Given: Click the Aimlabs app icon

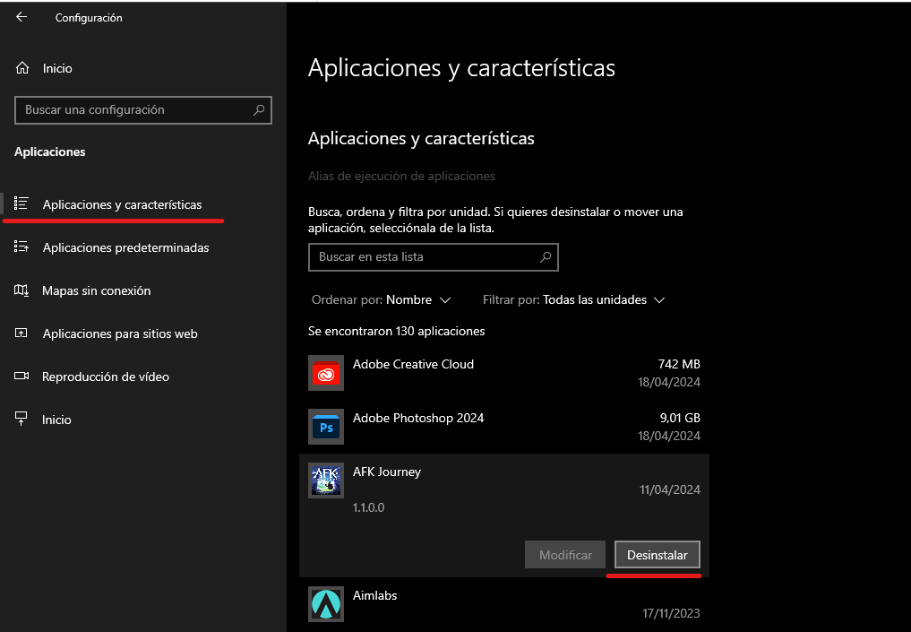Looking at the screenshot, I should [325, 603].
